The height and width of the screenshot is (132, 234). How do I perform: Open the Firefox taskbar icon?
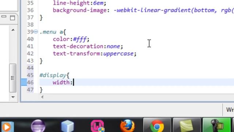point(127,126)
